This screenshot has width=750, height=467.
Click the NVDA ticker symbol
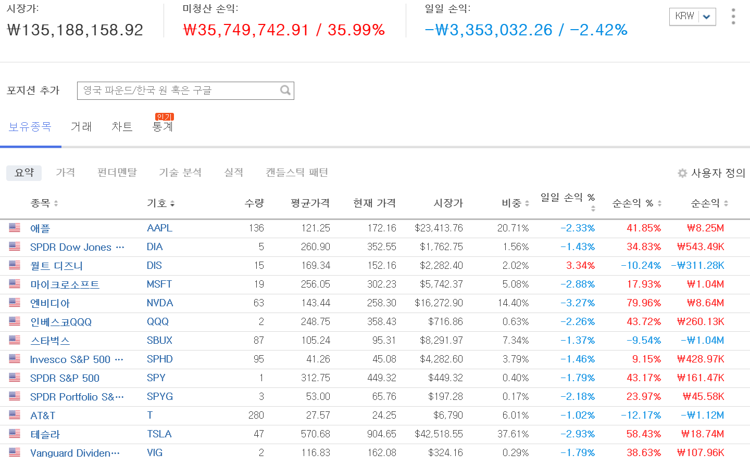point(160,303)
